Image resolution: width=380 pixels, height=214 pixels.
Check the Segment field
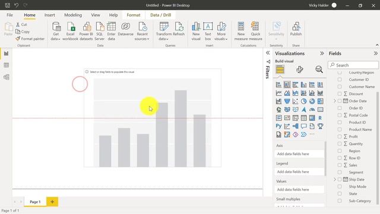click(x=340, y=172)
